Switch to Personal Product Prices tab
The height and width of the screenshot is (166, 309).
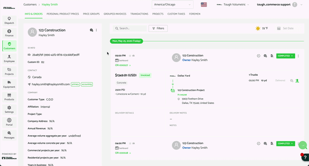(63, 14)
